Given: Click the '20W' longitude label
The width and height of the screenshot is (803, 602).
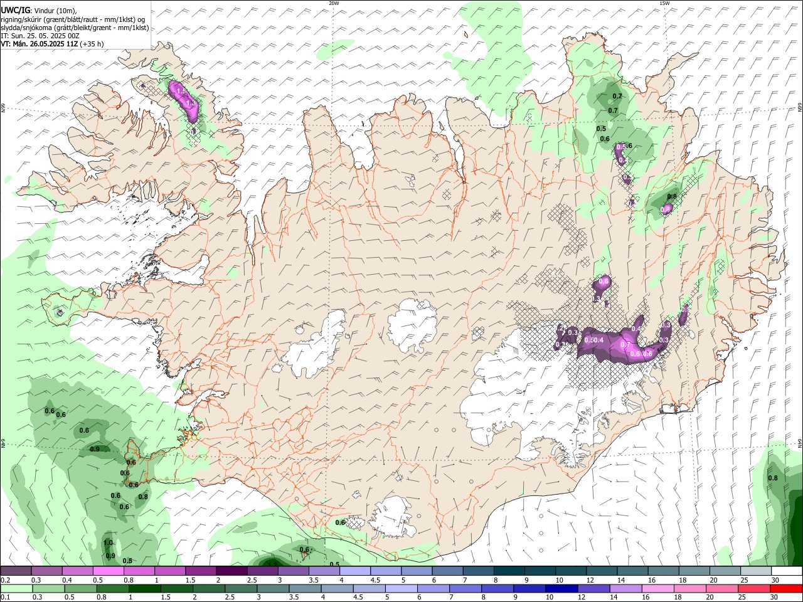Looking at the screenshot, I should click(334, 3).
